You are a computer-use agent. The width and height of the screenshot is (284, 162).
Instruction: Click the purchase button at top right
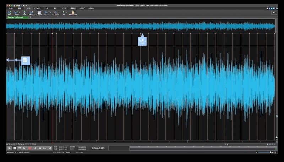(x=274, y=13)
